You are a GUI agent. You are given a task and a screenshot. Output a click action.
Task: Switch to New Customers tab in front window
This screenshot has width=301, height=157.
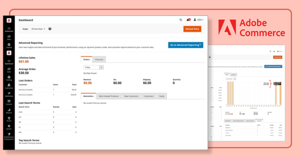131,96
